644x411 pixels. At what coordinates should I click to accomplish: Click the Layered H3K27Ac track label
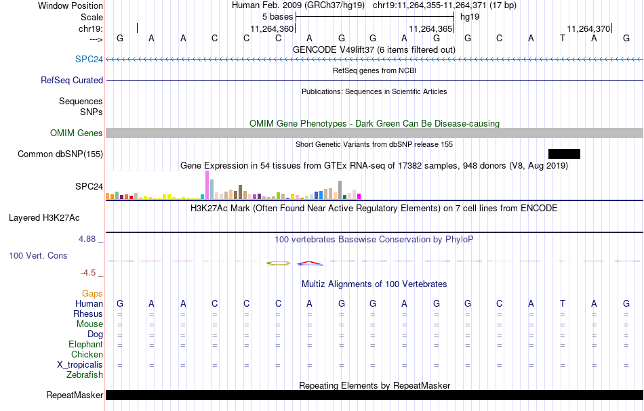[44, 218]
